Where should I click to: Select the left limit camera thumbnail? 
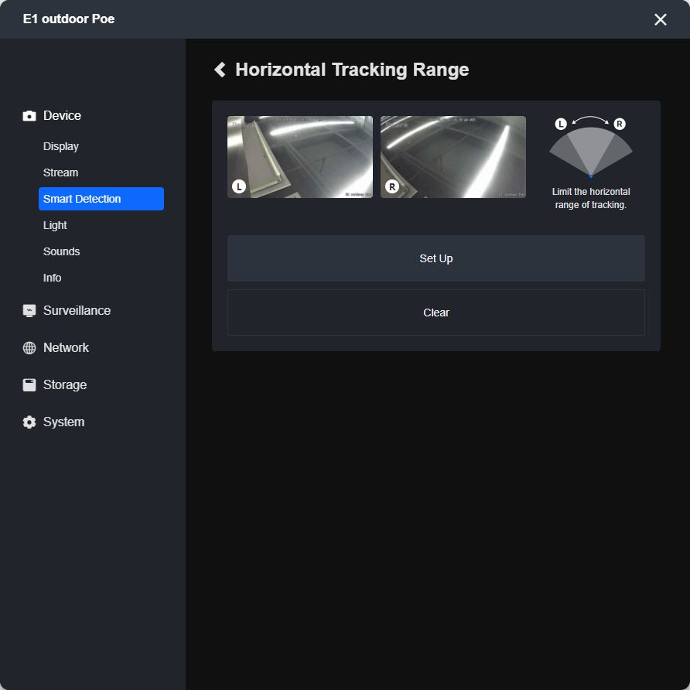pos(299,157)
